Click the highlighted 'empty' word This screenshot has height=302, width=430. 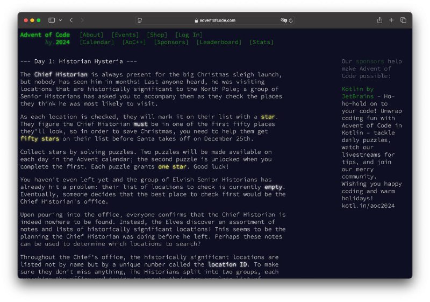[273, 187]
